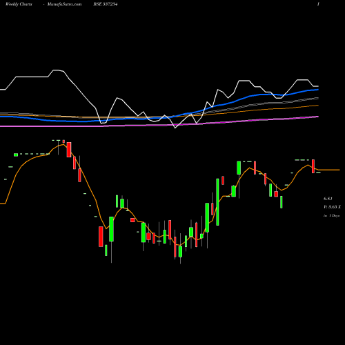The image size is (345, 345).
Task: Click the 'in 1 Days' label
Action: pyautogui.click(x=331, y=215)
